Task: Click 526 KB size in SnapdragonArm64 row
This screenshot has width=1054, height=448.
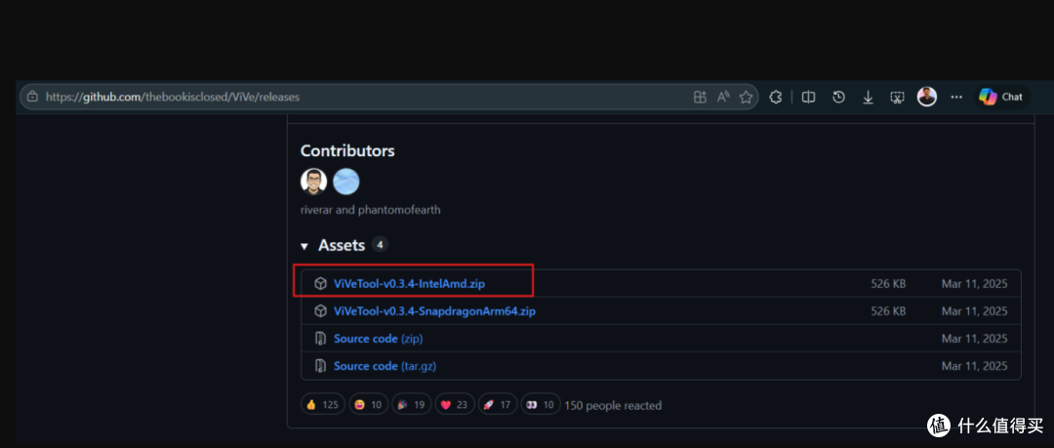Action: (x=889, y=311)
